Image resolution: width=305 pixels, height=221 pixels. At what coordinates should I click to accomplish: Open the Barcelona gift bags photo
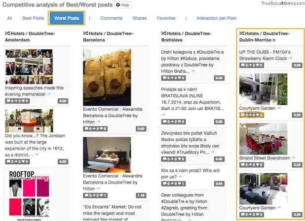pos(107,77)
